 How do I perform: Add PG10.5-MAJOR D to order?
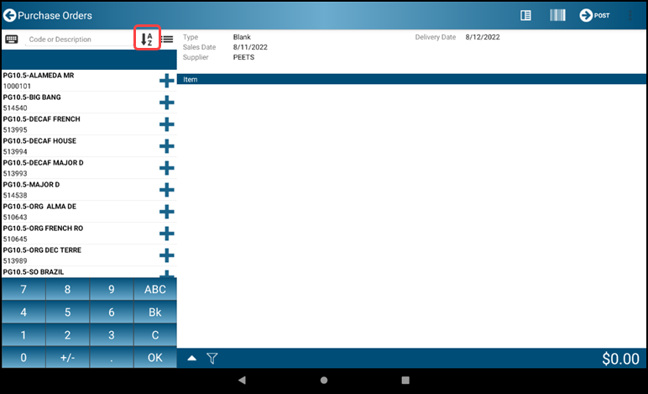[166, 190]
